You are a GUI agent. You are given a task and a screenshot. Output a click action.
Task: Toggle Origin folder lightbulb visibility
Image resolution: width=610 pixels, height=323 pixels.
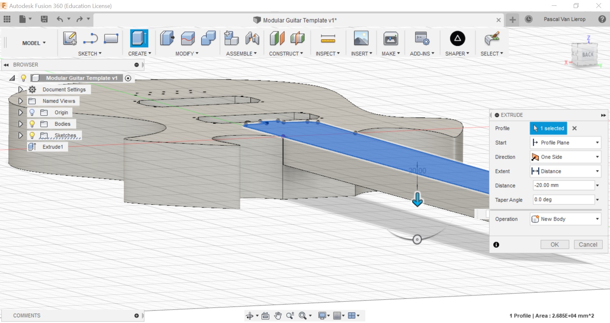pyautogui.click(x=32, y=112)
